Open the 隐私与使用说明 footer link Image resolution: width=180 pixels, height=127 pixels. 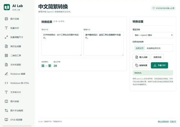tap(163, 121)
